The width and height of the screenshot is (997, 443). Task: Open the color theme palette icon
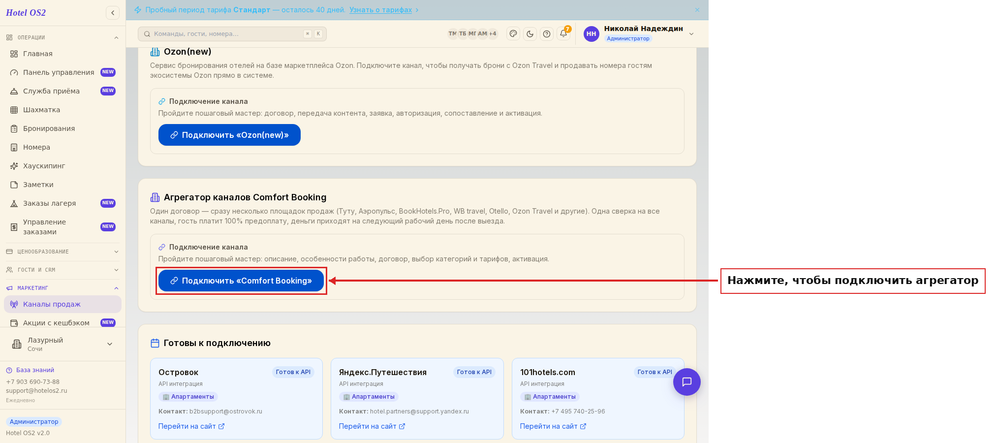click(513, 33)
